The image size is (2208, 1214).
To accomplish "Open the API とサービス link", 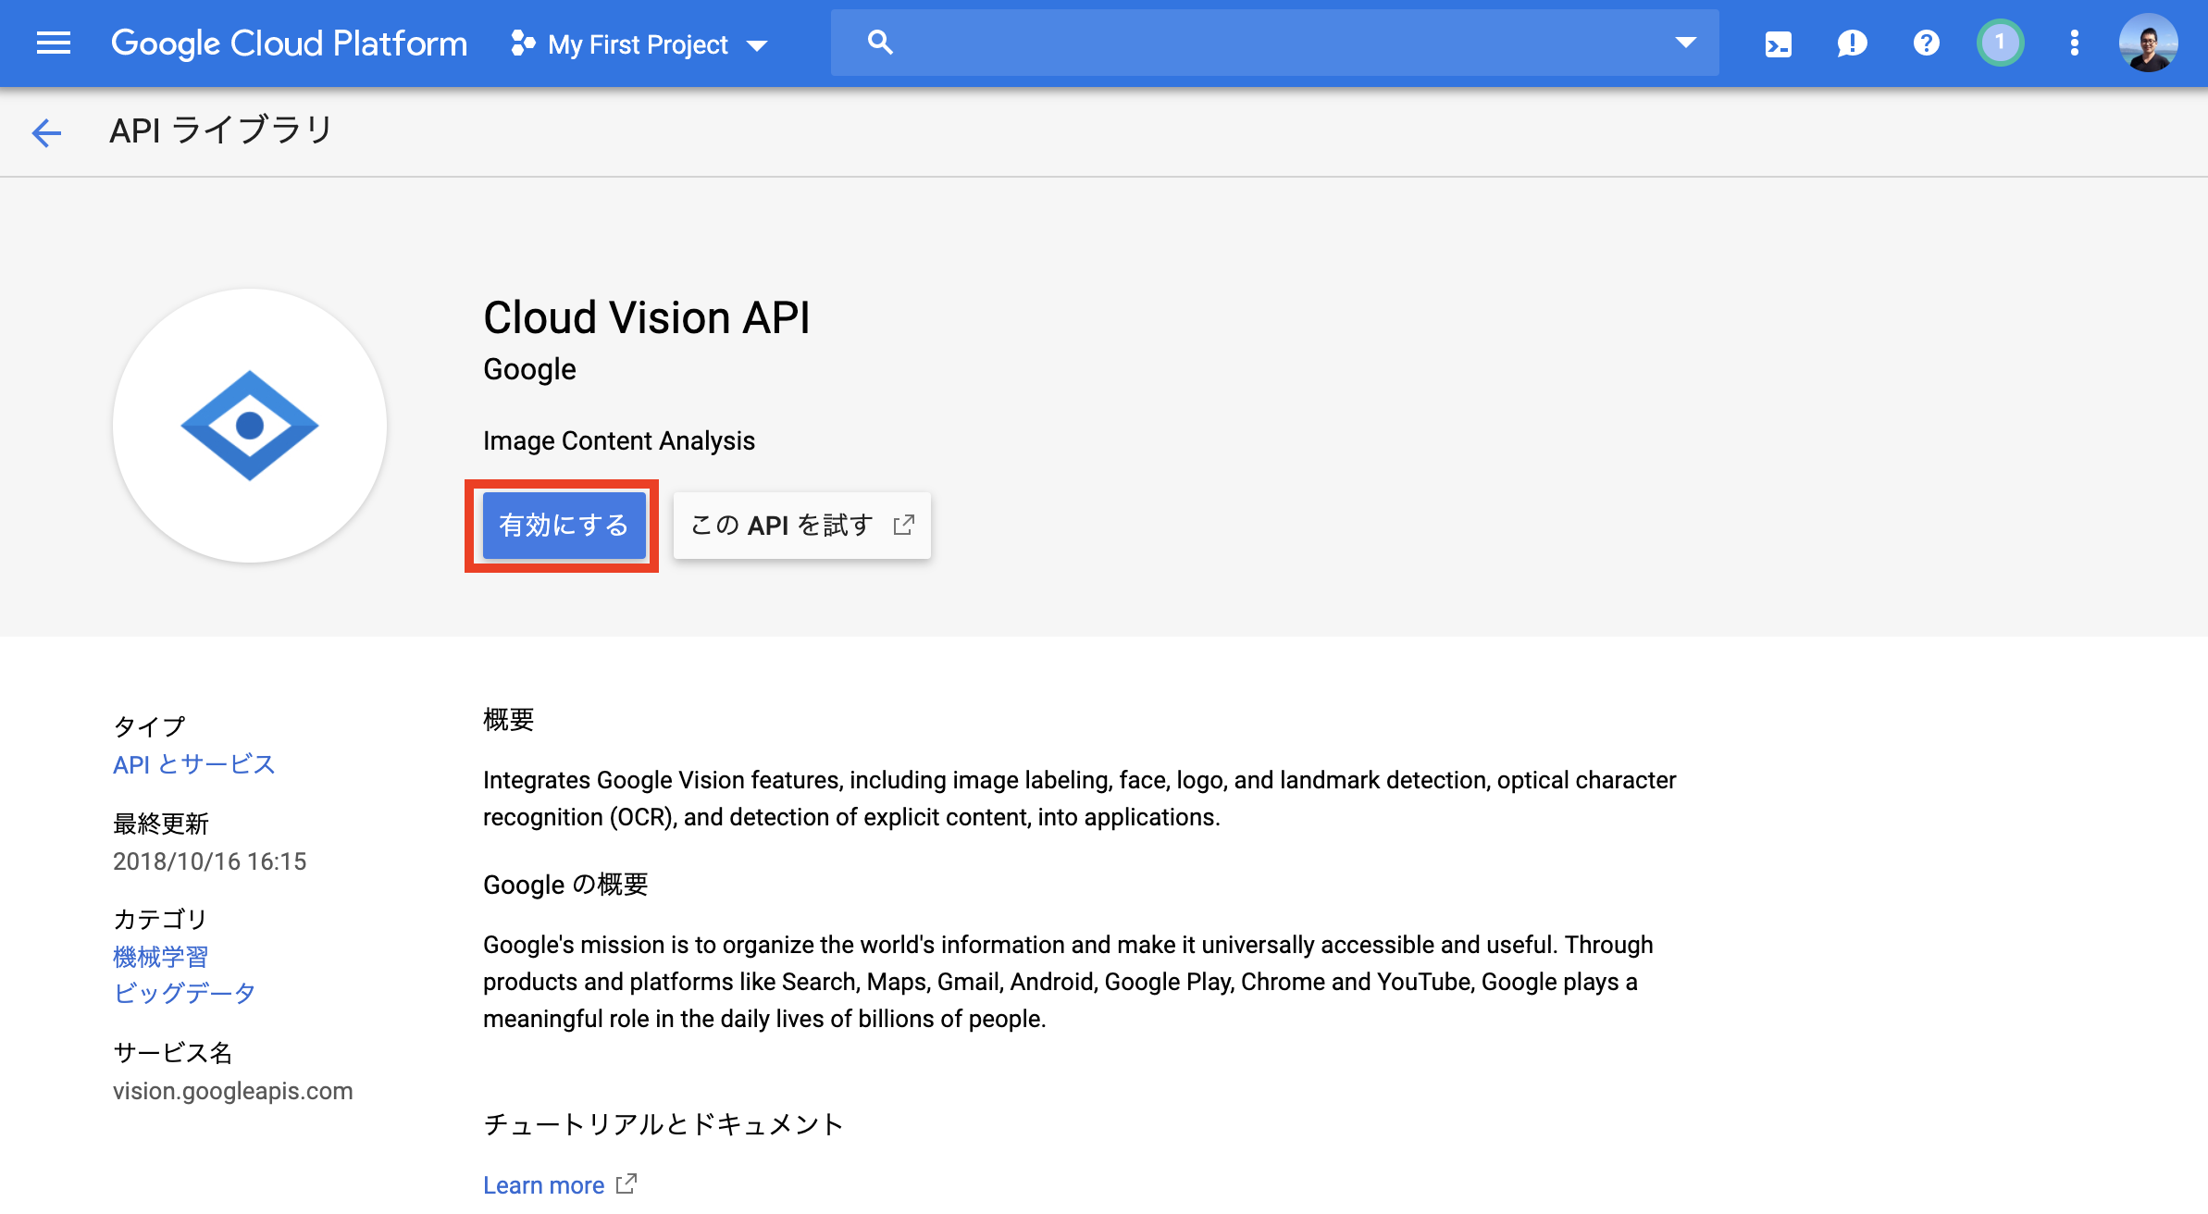I will pos(194,764).
